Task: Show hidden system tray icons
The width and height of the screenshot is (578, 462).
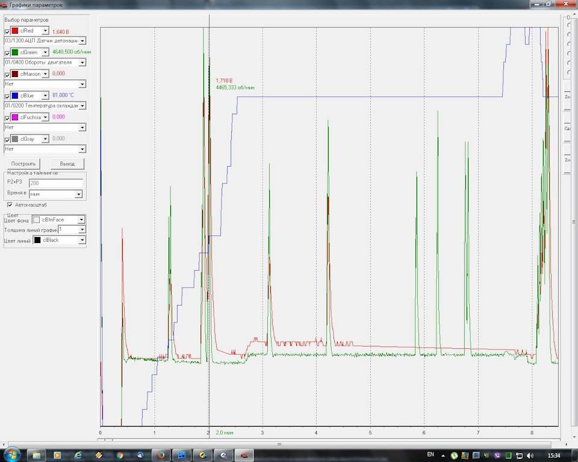Action: tap(444, 455)
